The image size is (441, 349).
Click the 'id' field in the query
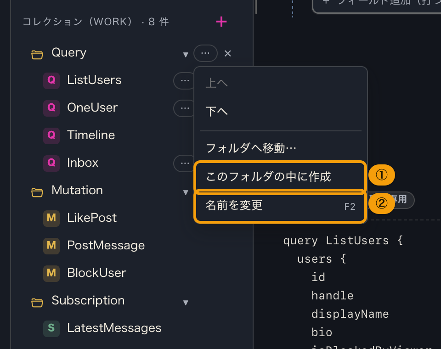click(x=318, y=277)
